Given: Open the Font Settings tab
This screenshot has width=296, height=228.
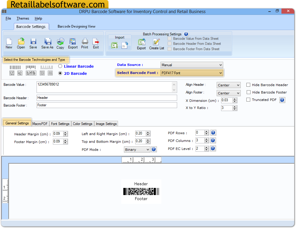Looking at the screenshot, I should tap(60, 124).
